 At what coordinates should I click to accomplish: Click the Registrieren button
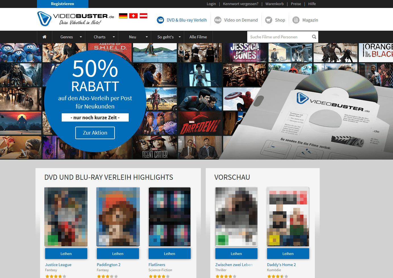tap(63, 4)
